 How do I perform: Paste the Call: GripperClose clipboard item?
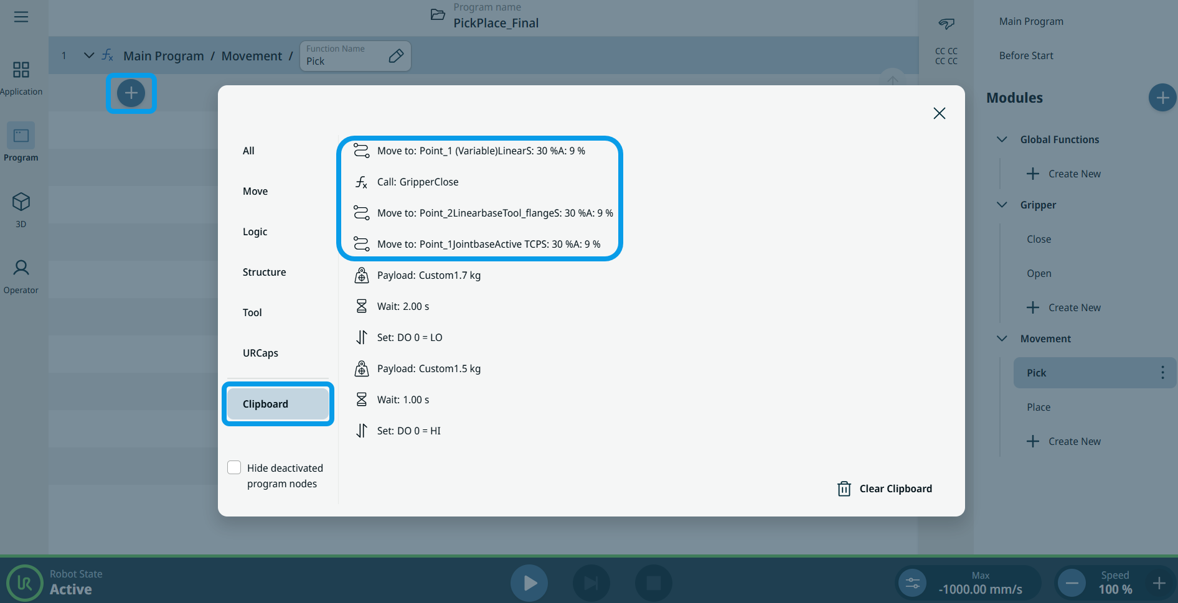click(x=418, y=182)
